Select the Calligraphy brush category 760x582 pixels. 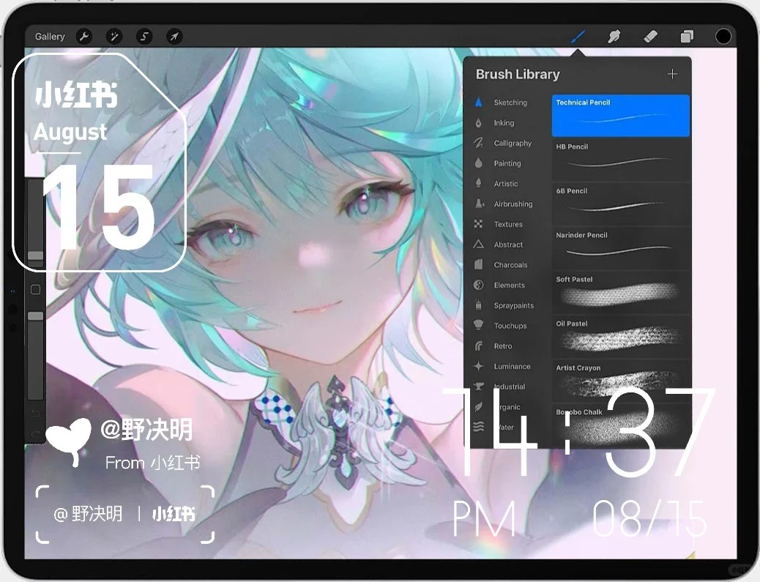[513, 143]
